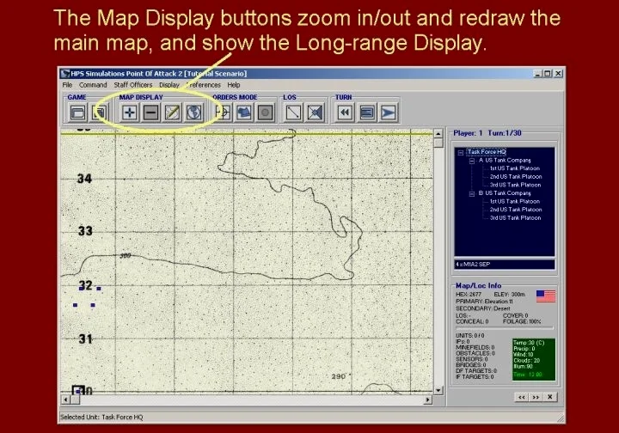The image size is (619, 433).
Task: Click the horizontal scrollbar thumb
Action: pyautogui.click(x=75, y=399)
